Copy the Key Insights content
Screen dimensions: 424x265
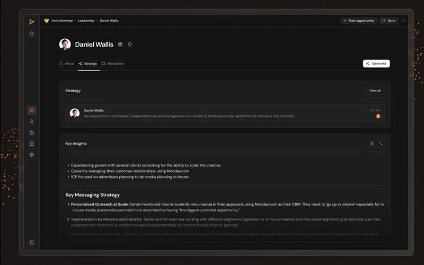[372, 144]
